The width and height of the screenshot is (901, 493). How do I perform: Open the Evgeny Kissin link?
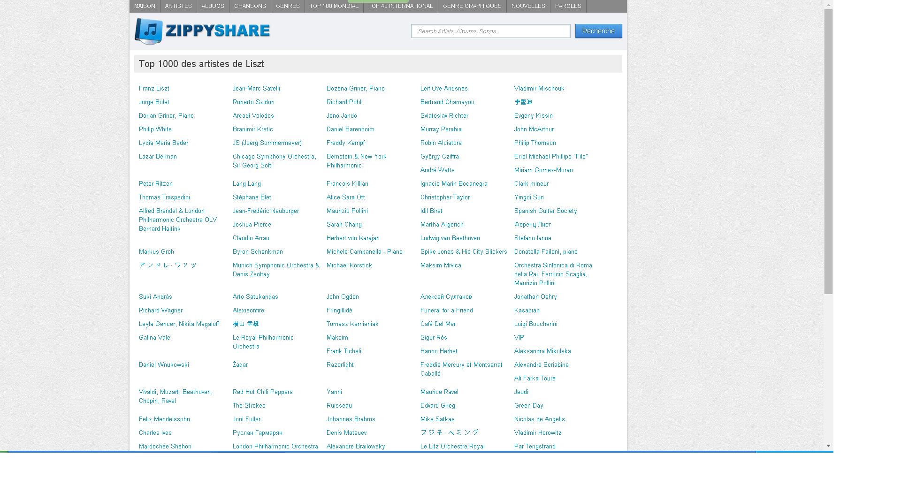534,116
